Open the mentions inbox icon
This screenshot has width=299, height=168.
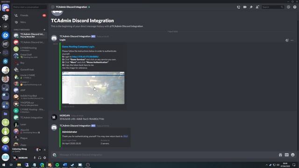289,7
